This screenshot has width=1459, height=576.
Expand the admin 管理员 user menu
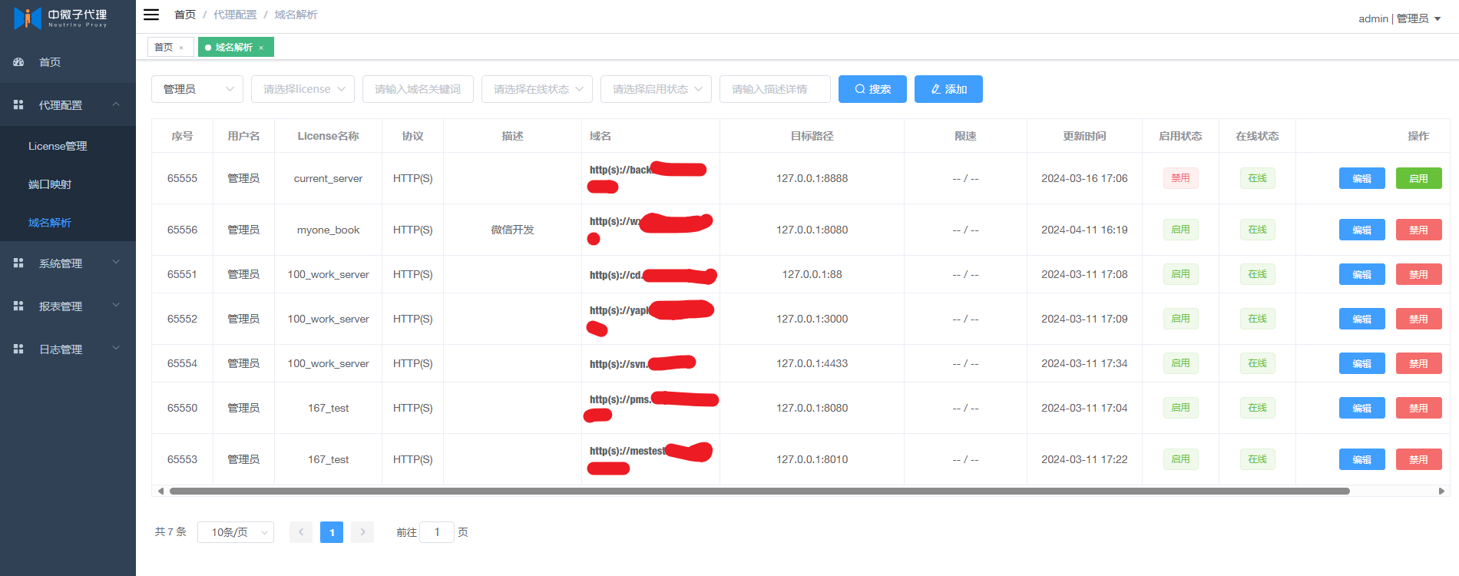click(x=1399, y=18)
